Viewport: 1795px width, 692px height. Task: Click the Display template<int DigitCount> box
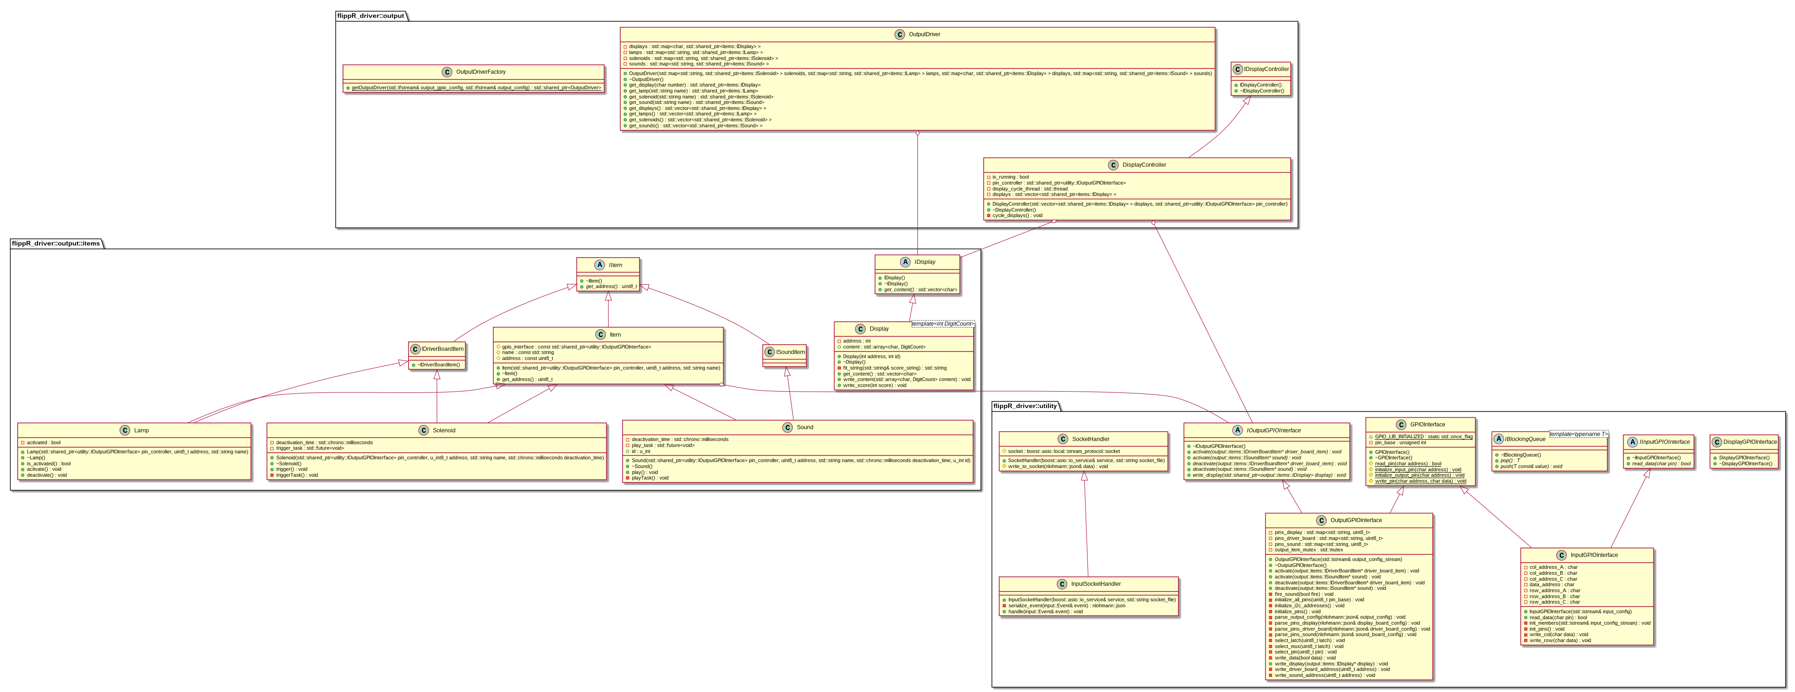tap(943, 324)
